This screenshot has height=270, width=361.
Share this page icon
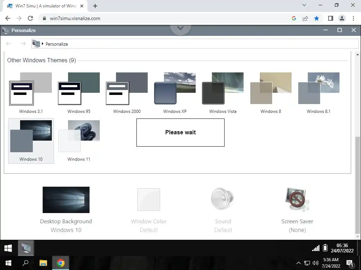click(x=305, y=18)
